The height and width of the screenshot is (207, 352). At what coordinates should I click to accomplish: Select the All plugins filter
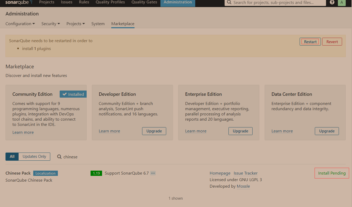pyautogui.click(x=12, y=156)
